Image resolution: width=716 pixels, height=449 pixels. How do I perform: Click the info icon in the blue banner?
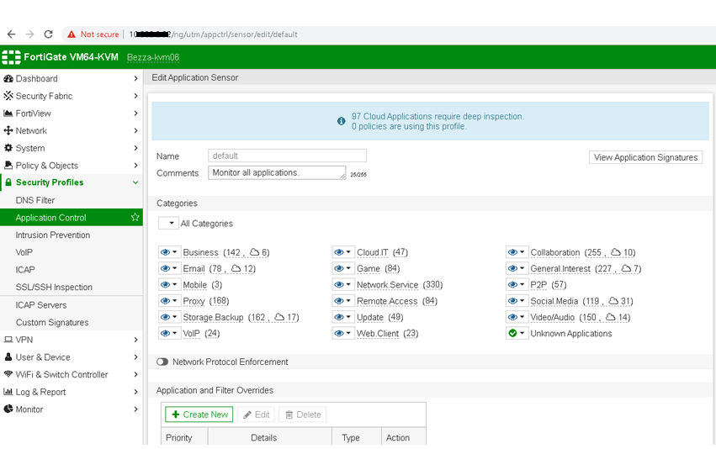(341, 121)
